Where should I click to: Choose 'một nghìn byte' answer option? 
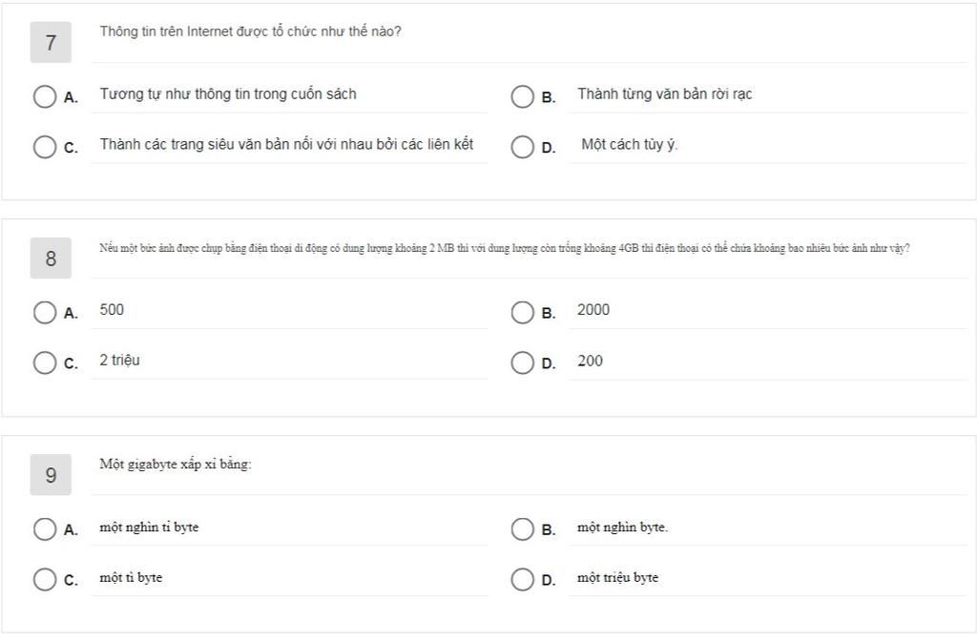point(522,529)
